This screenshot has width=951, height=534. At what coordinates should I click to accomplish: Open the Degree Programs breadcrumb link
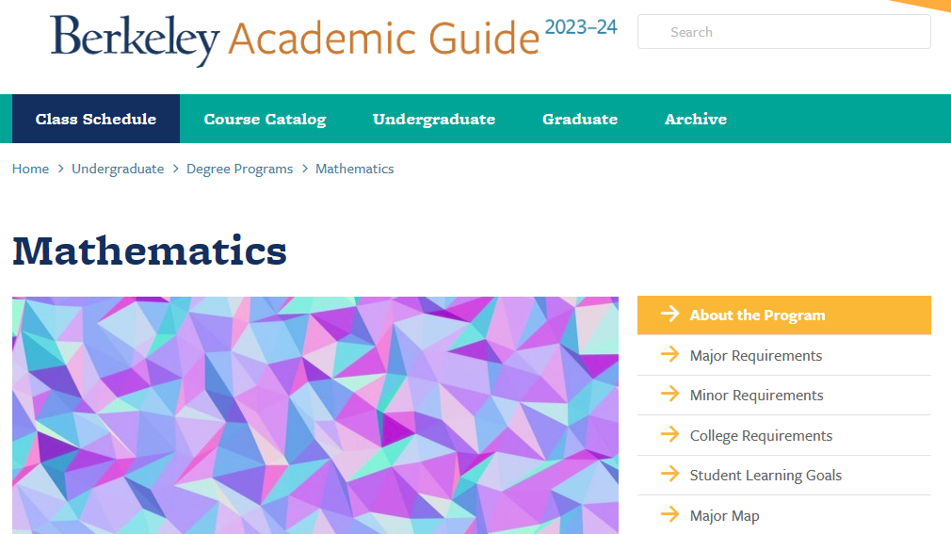tap(239, 169)
